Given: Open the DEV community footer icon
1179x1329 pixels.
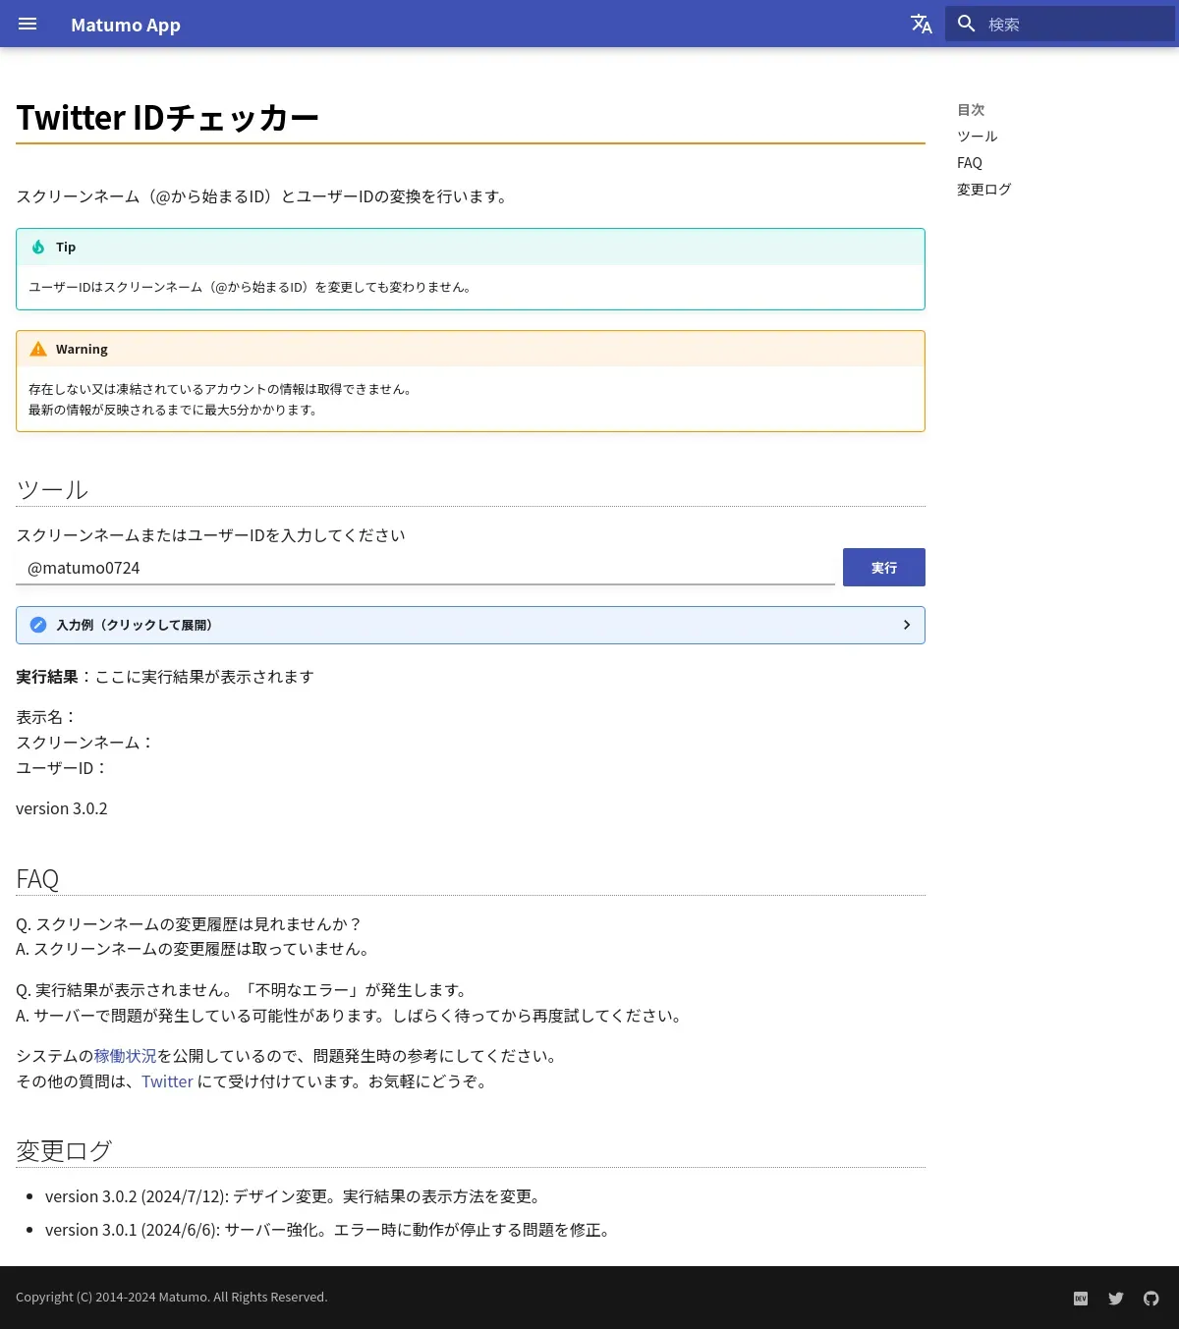Looking at the screenshot, I should coord(1081,1299).
